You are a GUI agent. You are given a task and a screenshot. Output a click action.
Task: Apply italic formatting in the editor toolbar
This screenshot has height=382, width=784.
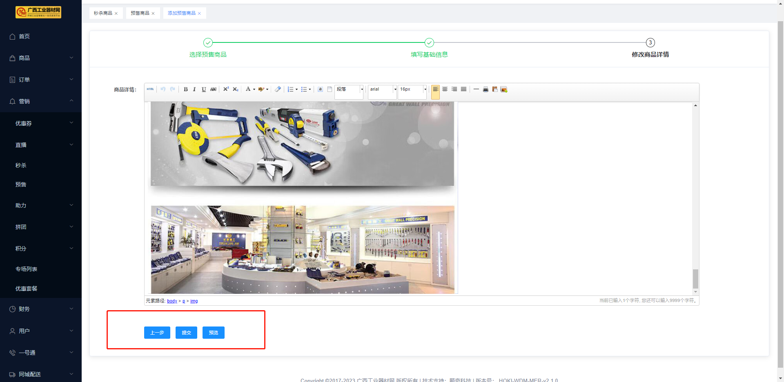(x=194, y=89)
